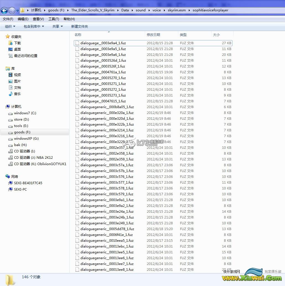The height and width of the screenshot is (286, 285).
Task: Open the Share with dropdown (共享)
Action: coord(57,27)
